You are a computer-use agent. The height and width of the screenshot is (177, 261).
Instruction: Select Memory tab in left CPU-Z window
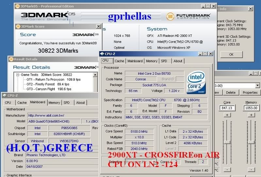(54, 103)
